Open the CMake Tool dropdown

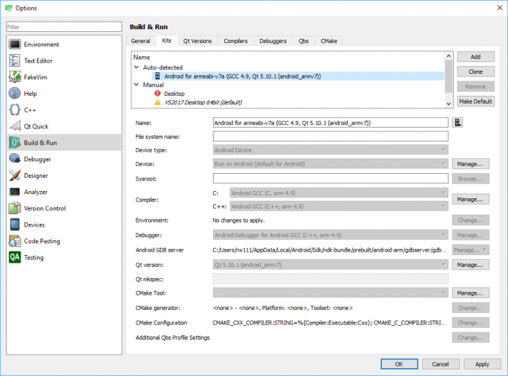point(331,293)
